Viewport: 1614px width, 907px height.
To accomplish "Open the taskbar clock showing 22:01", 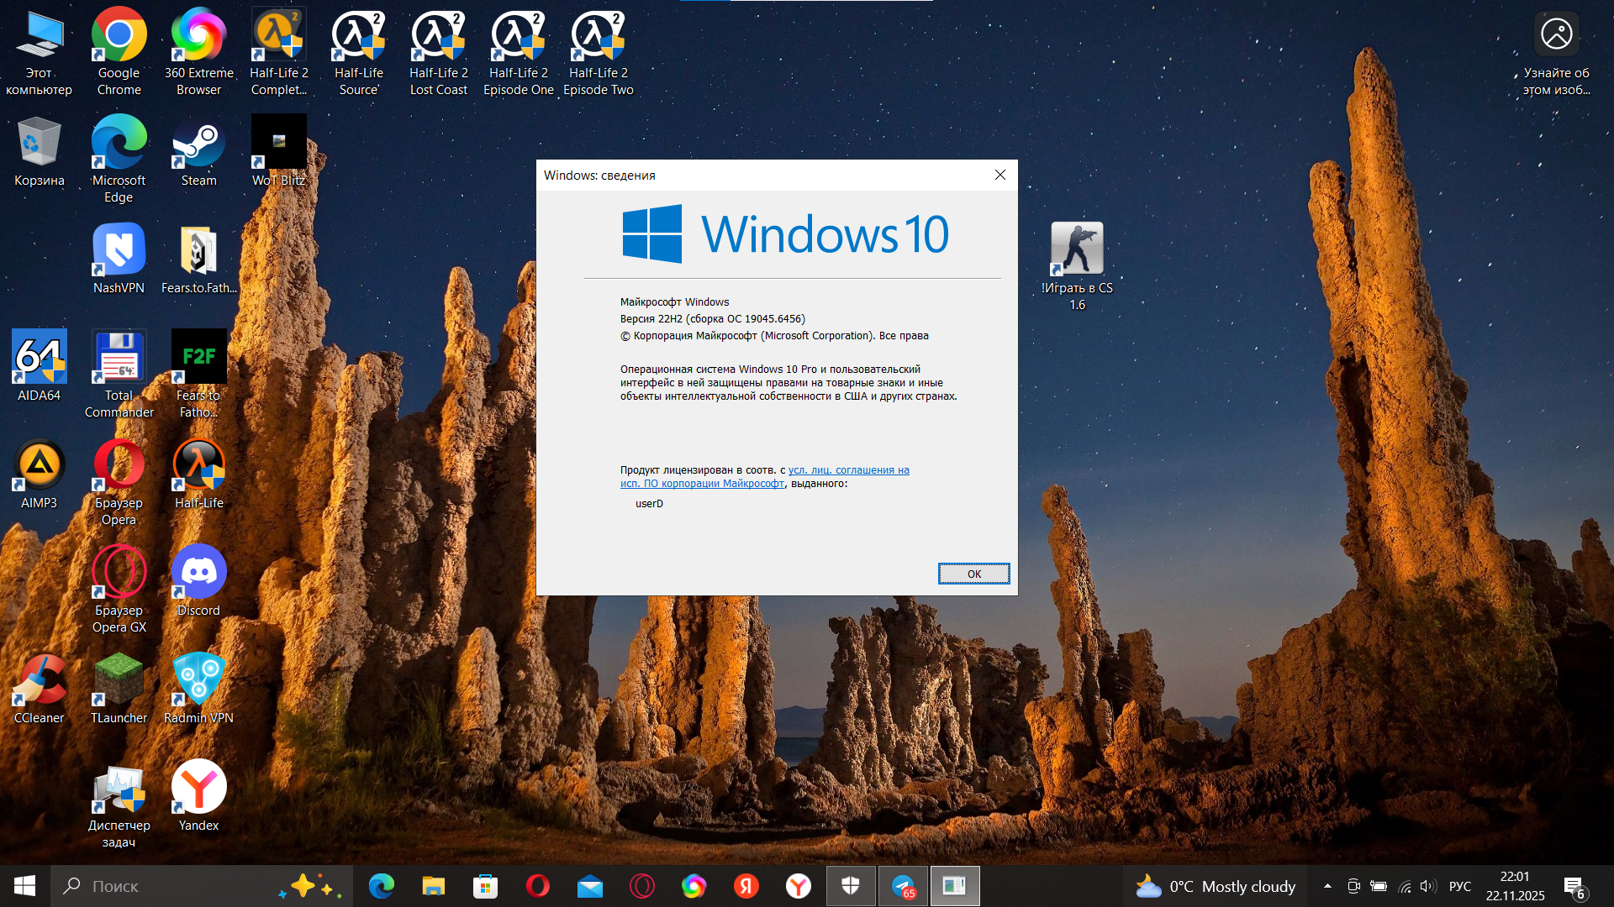I will tap(1515, 886).
